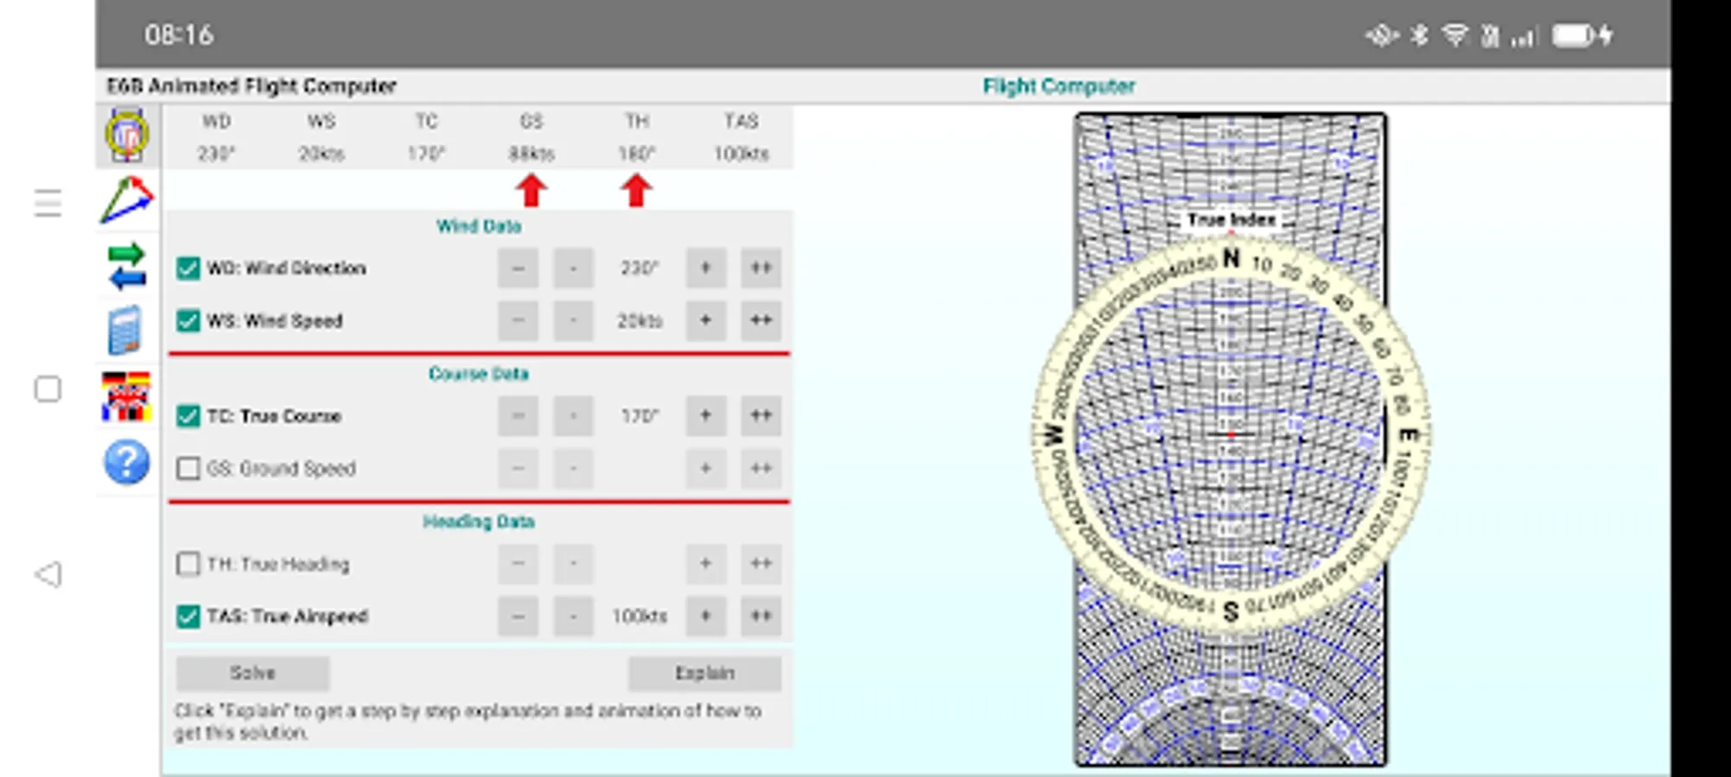Click the Flight Computer title text
This screenshot has height=777, width=1731.
click(1059, 86)
